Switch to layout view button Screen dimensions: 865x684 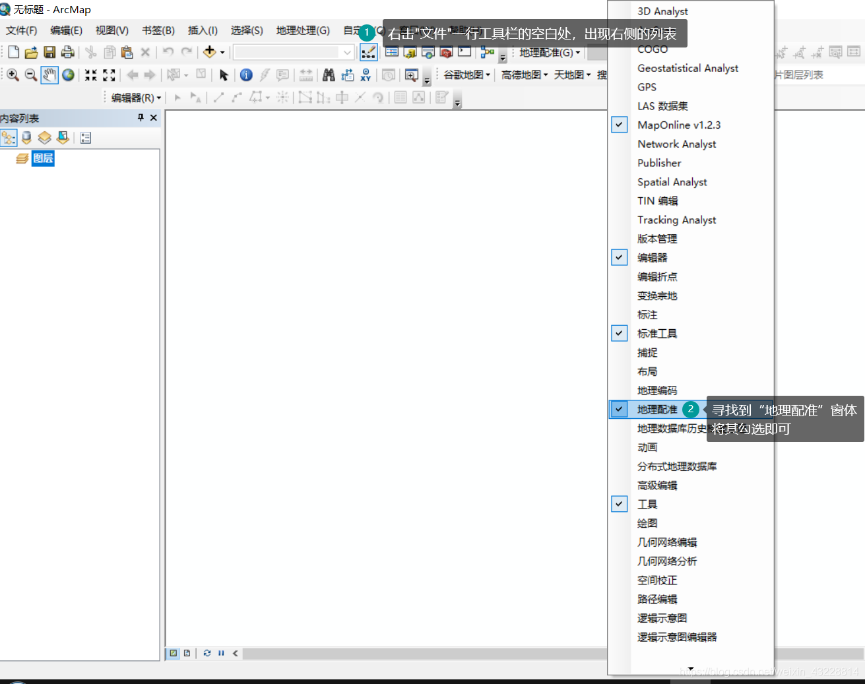coord(187,653)
